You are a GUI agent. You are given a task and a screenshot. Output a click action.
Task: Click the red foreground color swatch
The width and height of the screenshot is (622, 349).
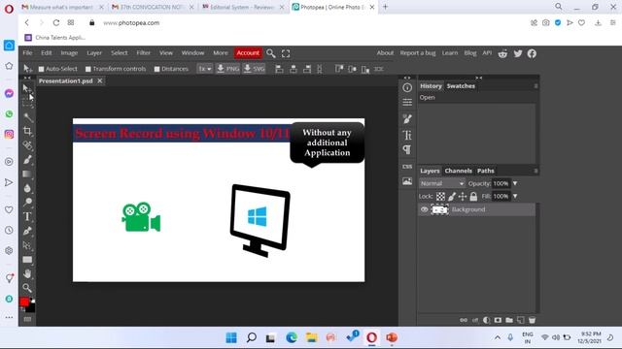coord(24,301)
